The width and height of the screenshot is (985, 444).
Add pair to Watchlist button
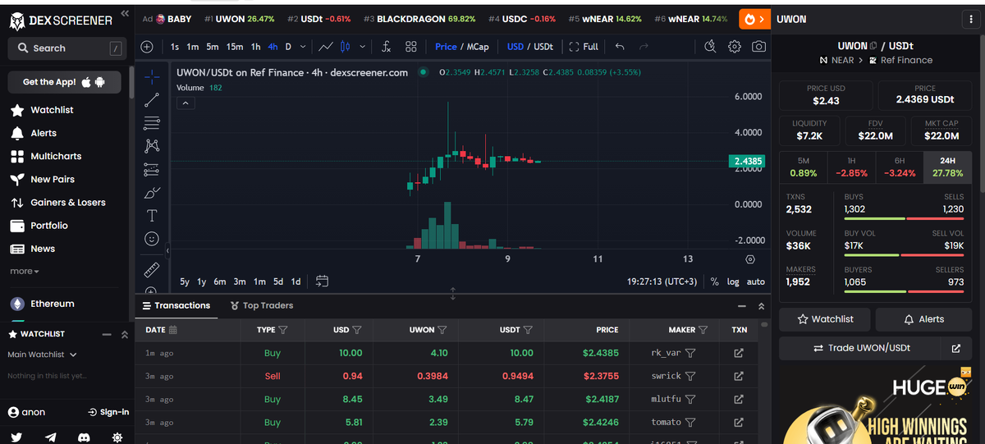click(x=826, y=319)
